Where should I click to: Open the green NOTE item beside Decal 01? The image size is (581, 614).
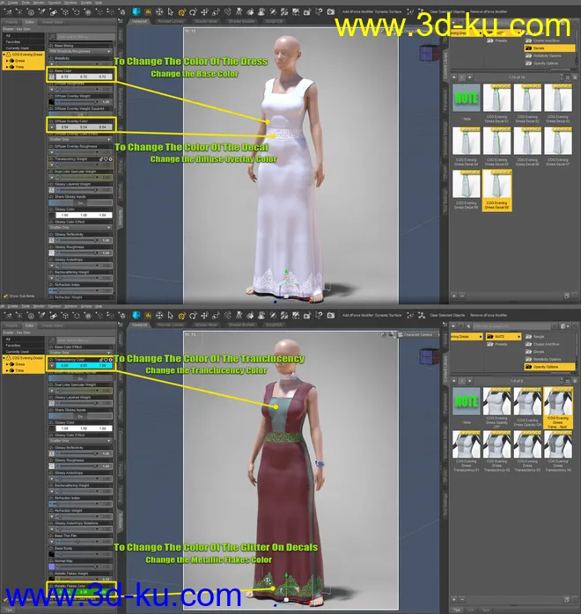pyautogui.click(x=466, y=99)
